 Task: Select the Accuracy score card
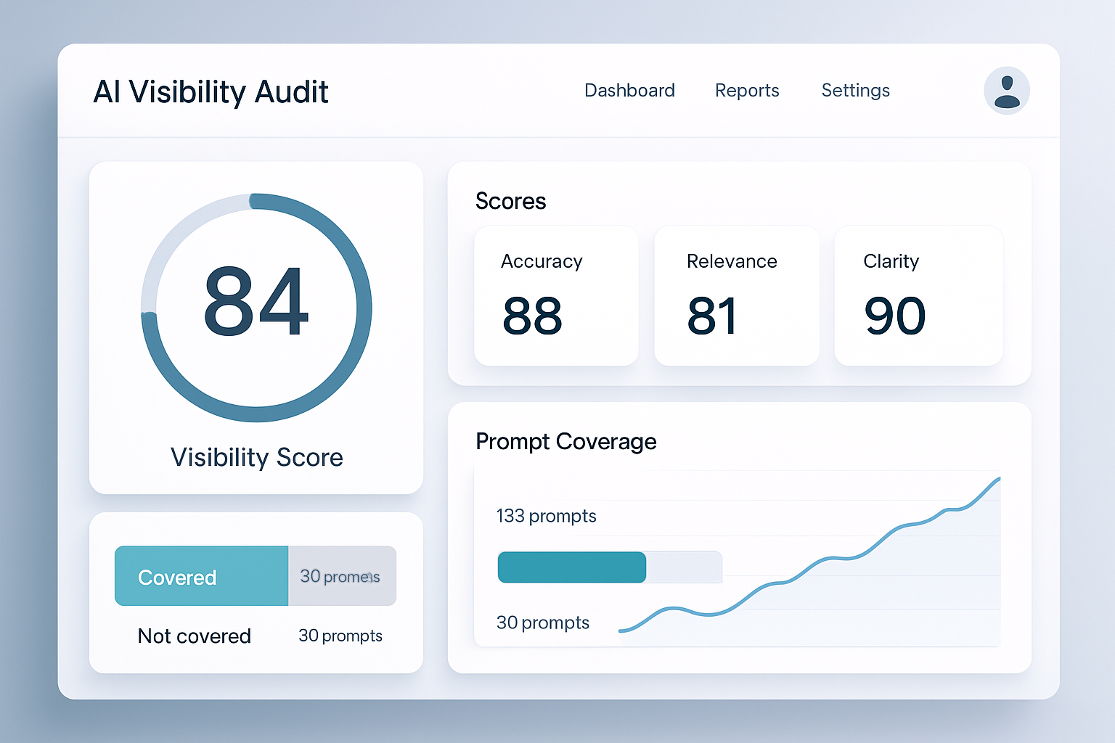(x=555, y=295)
